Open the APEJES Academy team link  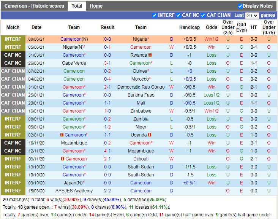(74, 191)
